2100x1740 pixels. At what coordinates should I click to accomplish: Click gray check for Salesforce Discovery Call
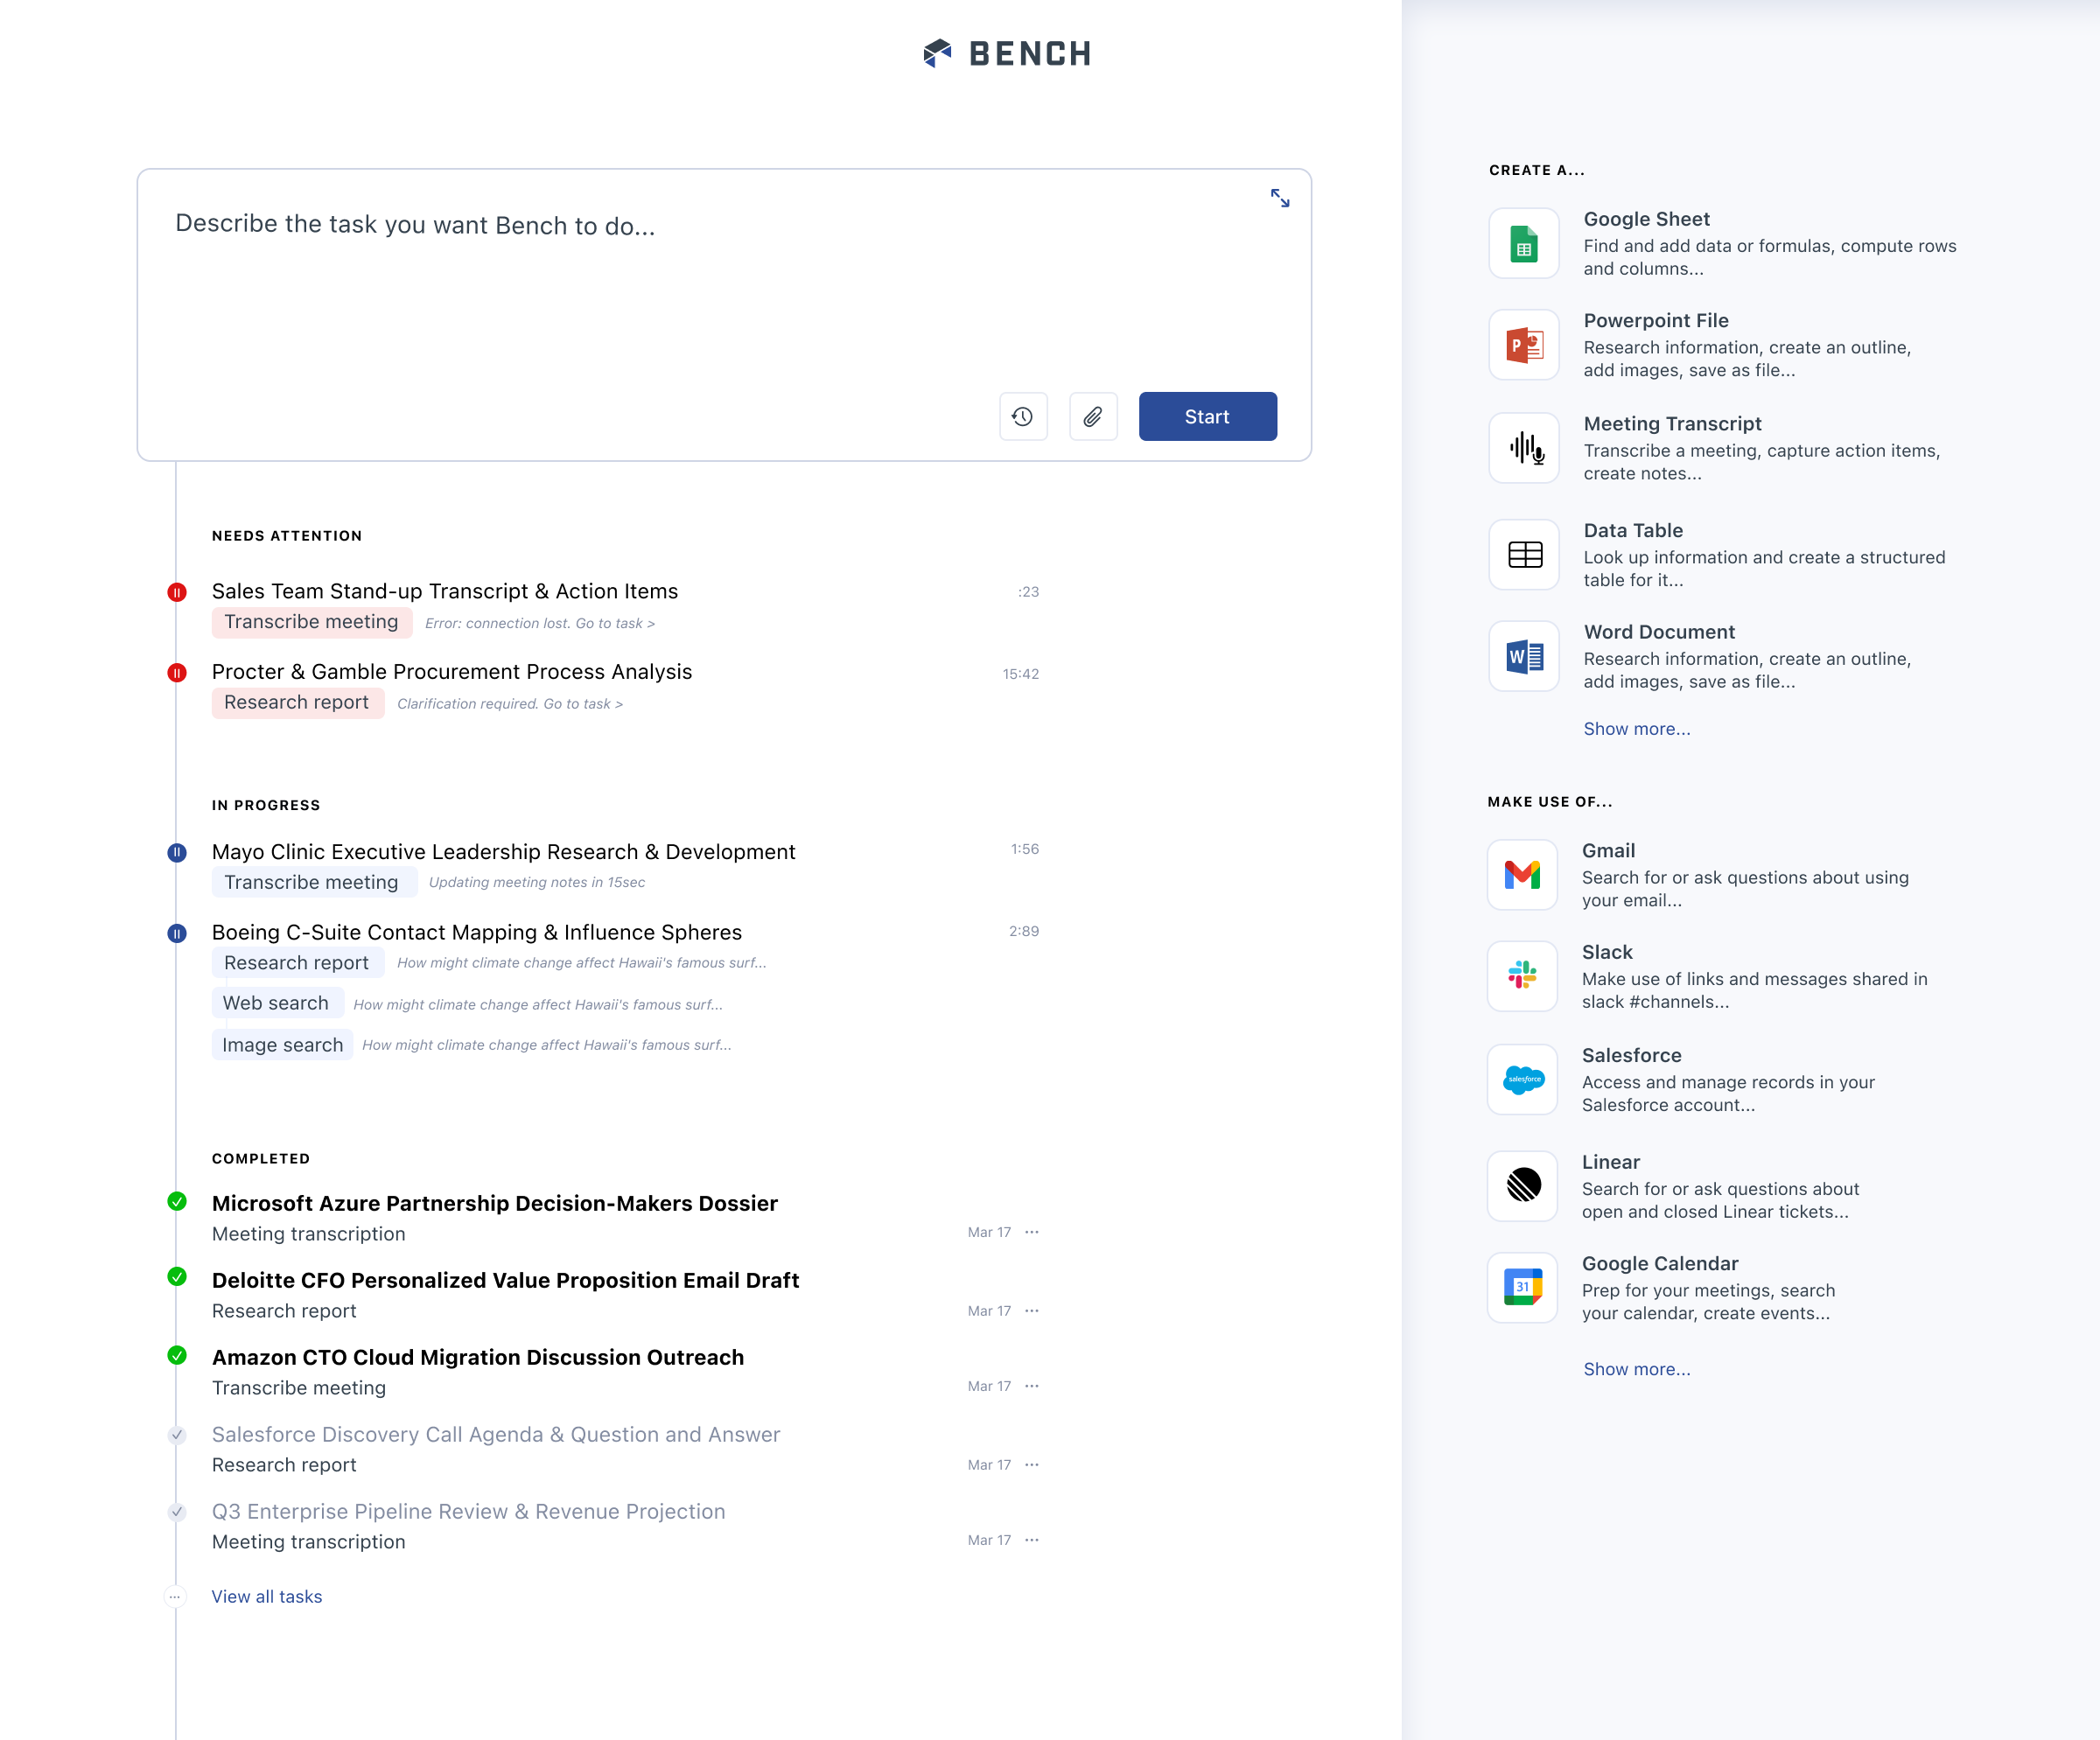[x=177, y=1435]
